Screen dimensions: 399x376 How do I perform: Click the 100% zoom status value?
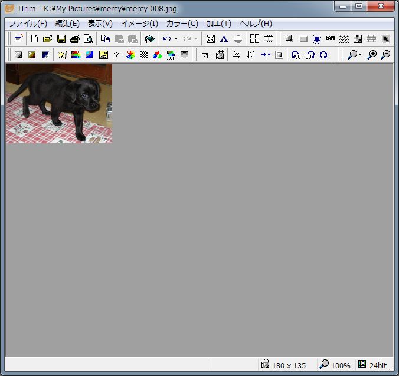click(x=341, y=365)
